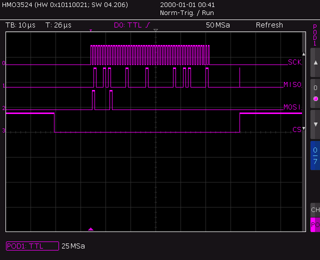
Task: Click the down arrow softkey in POD1 menu
Action: tap(315, 124)
